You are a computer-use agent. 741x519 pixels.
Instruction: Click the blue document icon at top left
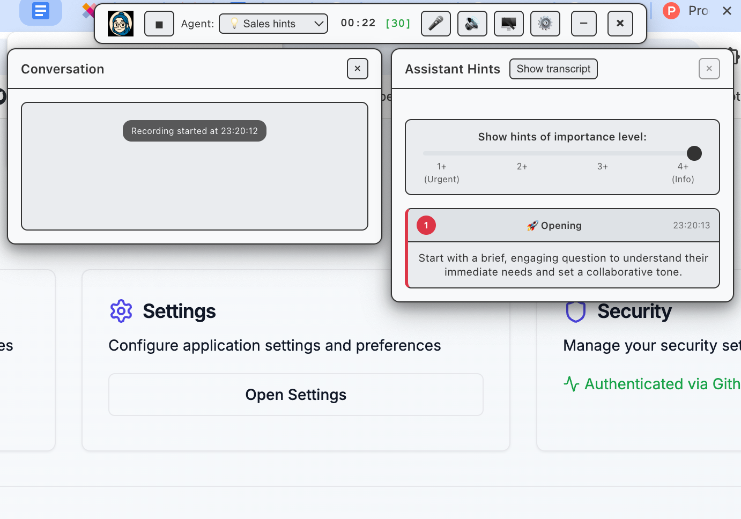point(41,11)
